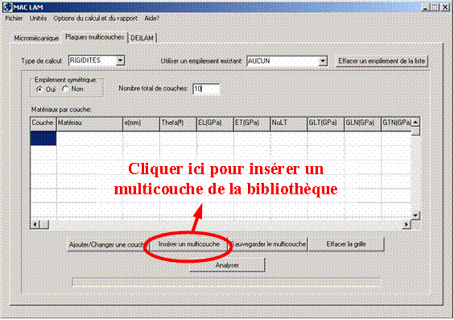Click Sauvegarder le multicouche button
This screenshot has width=454, height=320.
tap(268, 244)
